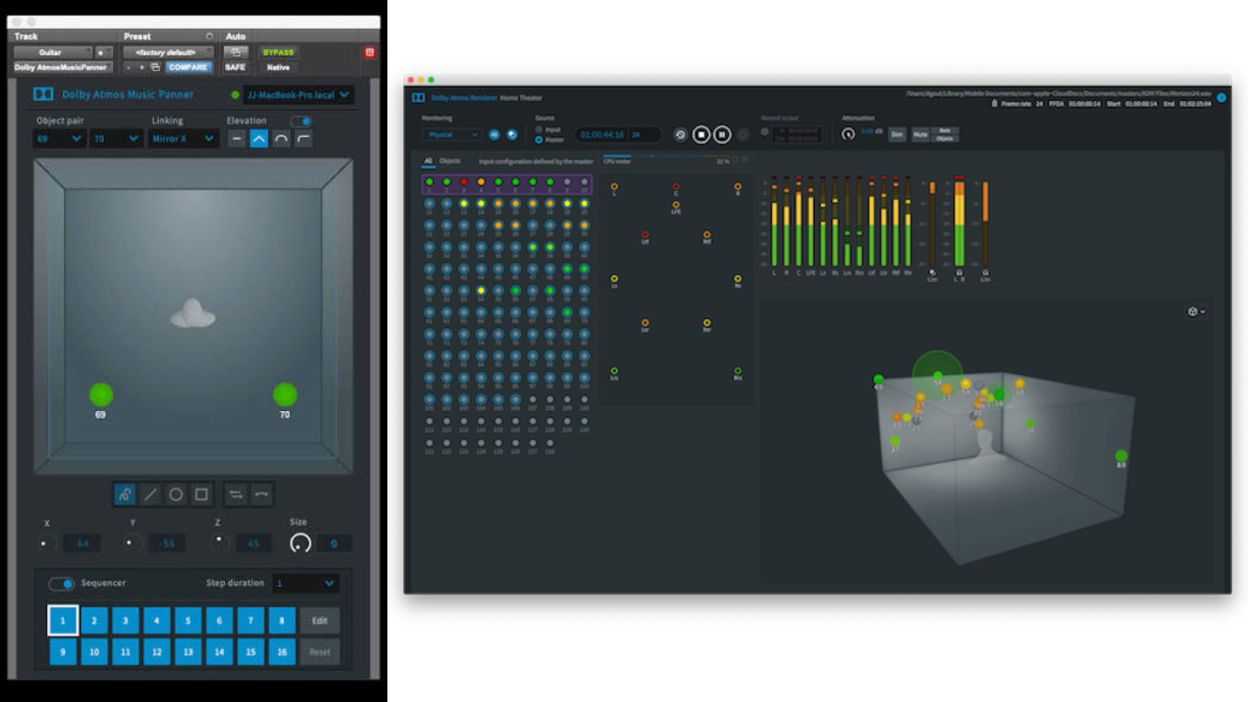Toggle the Elevation switch
The image size is (1248, 702).
pos(301,121)
